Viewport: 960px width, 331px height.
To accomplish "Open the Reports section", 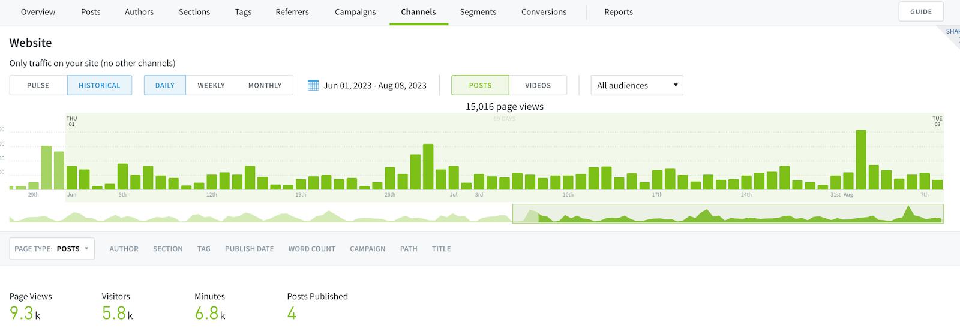I will coord(619,12).
